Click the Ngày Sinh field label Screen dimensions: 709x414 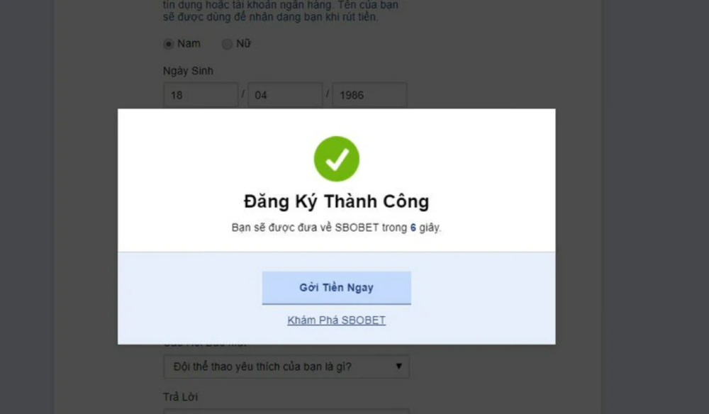pos(188,71)
